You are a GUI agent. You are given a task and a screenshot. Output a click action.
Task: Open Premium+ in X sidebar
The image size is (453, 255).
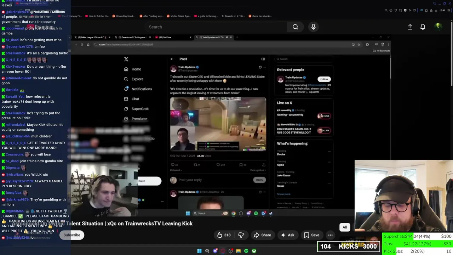tap(136, 119)
